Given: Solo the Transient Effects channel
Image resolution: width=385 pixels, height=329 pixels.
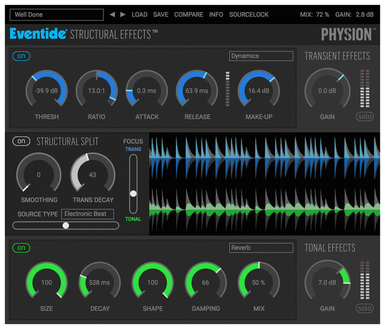Looking at the screenshot, I should pos(365,117).
